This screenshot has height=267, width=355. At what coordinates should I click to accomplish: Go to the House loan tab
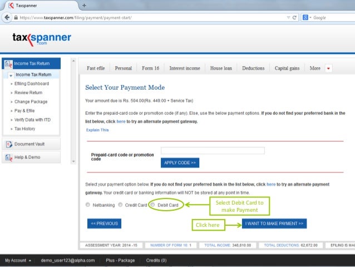point(221,68)
